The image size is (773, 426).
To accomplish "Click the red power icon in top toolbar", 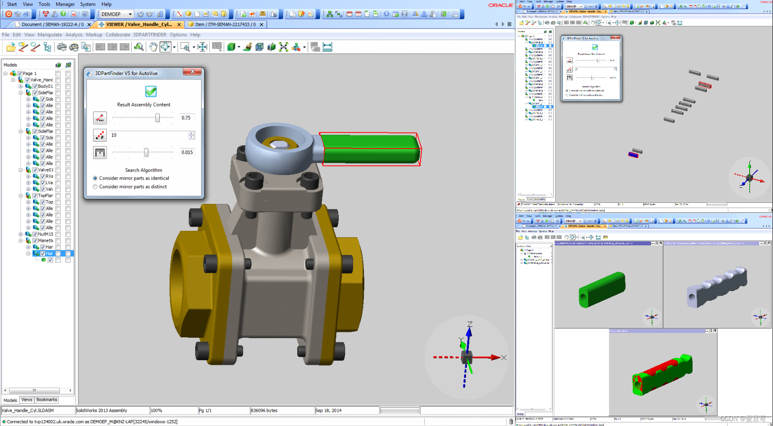I will tap(9, 14).
